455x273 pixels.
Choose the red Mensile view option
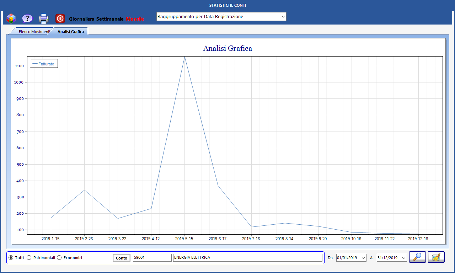click(135, 18)
